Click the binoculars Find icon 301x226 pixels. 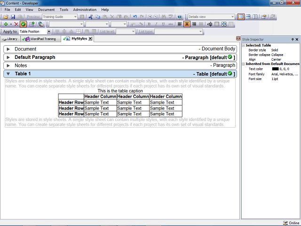(164, 17)
